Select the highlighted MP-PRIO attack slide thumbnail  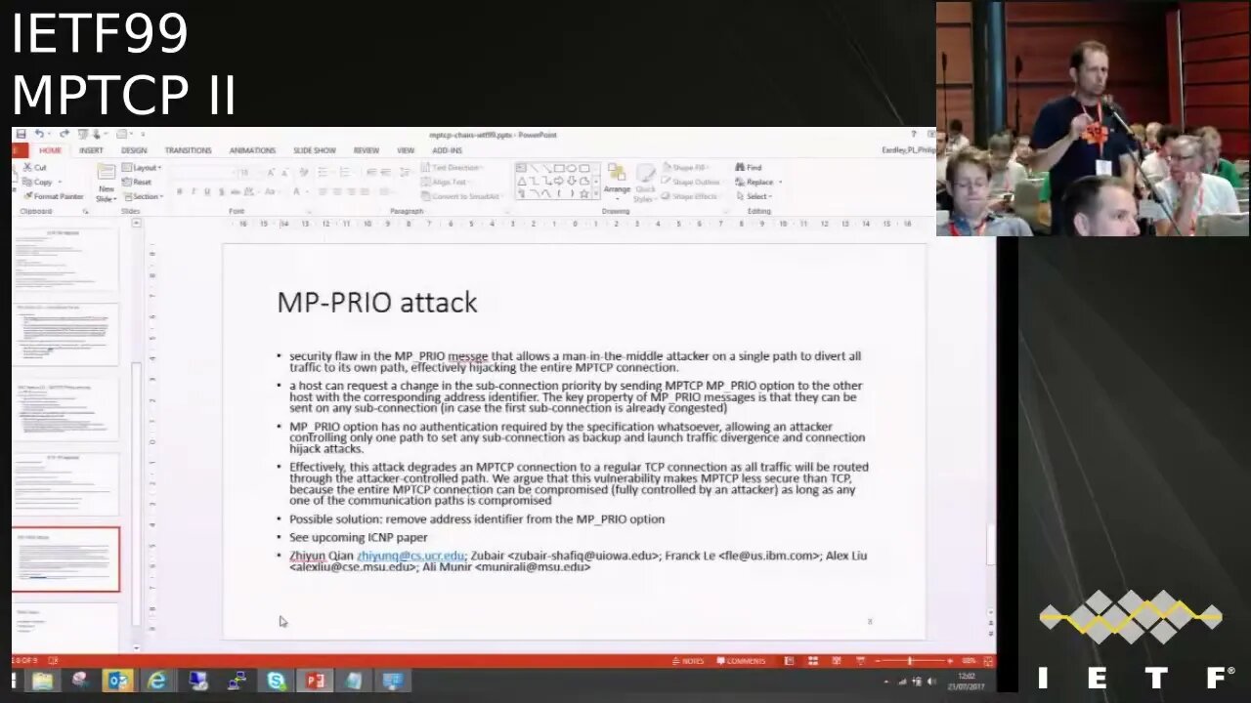[x=65, y=559]
